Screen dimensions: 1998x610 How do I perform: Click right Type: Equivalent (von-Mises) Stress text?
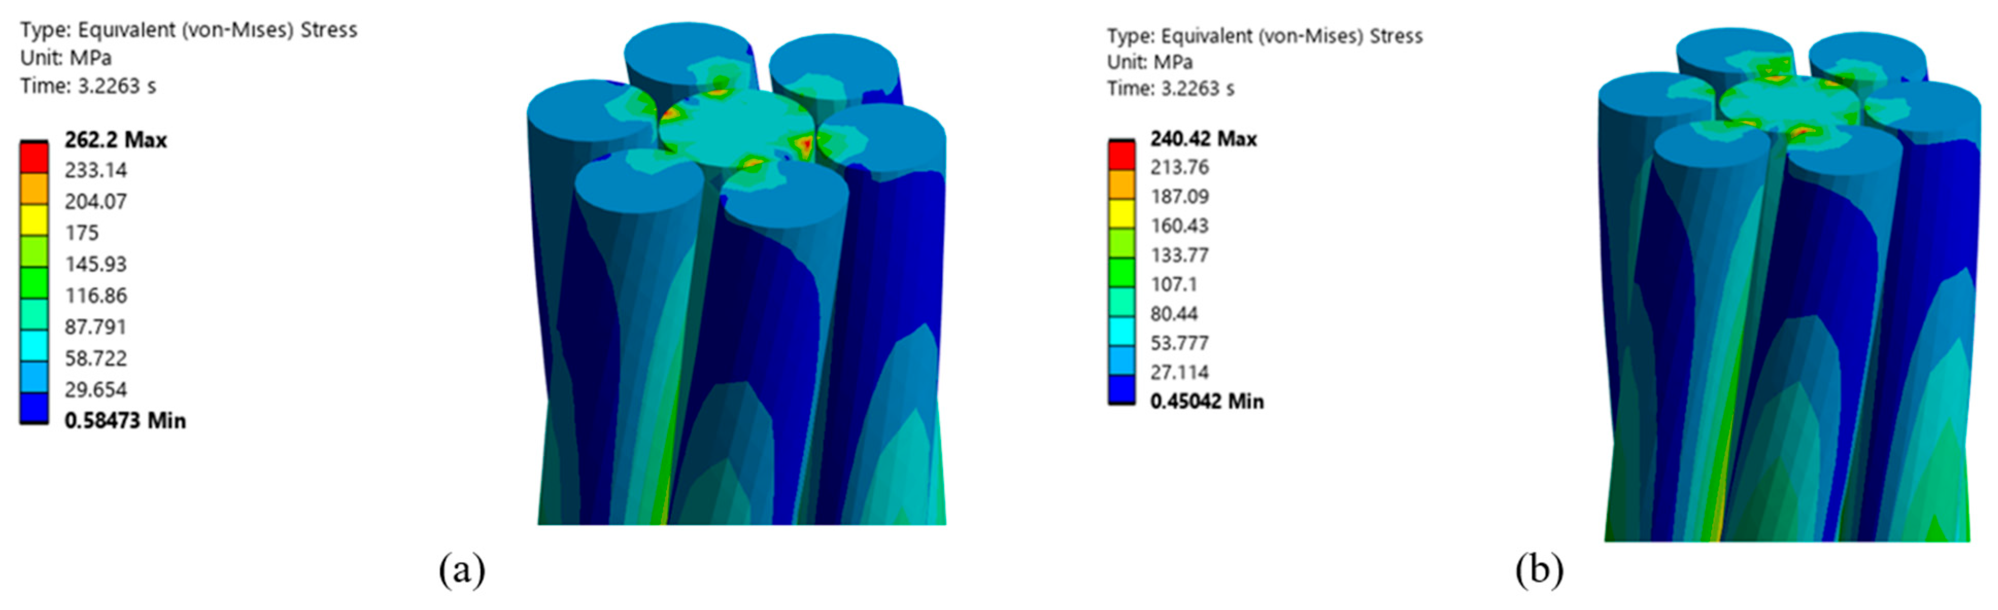tap(1264, 37)
